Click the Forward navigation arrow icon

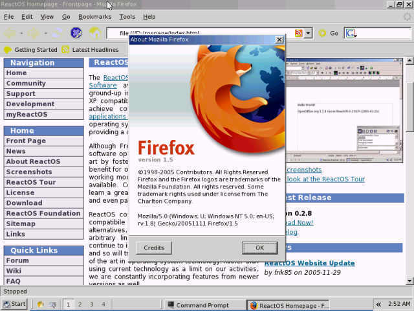(33, 33)
